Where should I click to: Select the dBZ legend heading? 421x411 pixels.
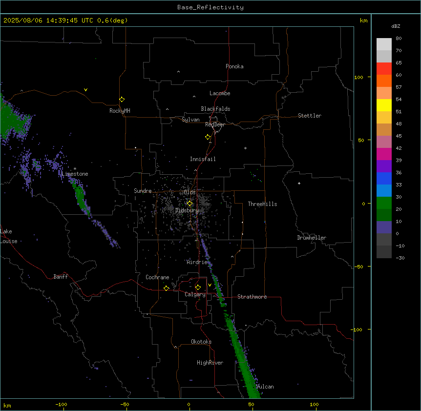click(396, 26)
